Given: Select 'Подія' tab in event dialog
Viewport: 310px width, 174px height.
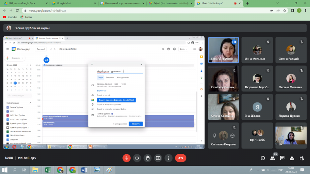Looking at the screenshot, I should (100, 78).
